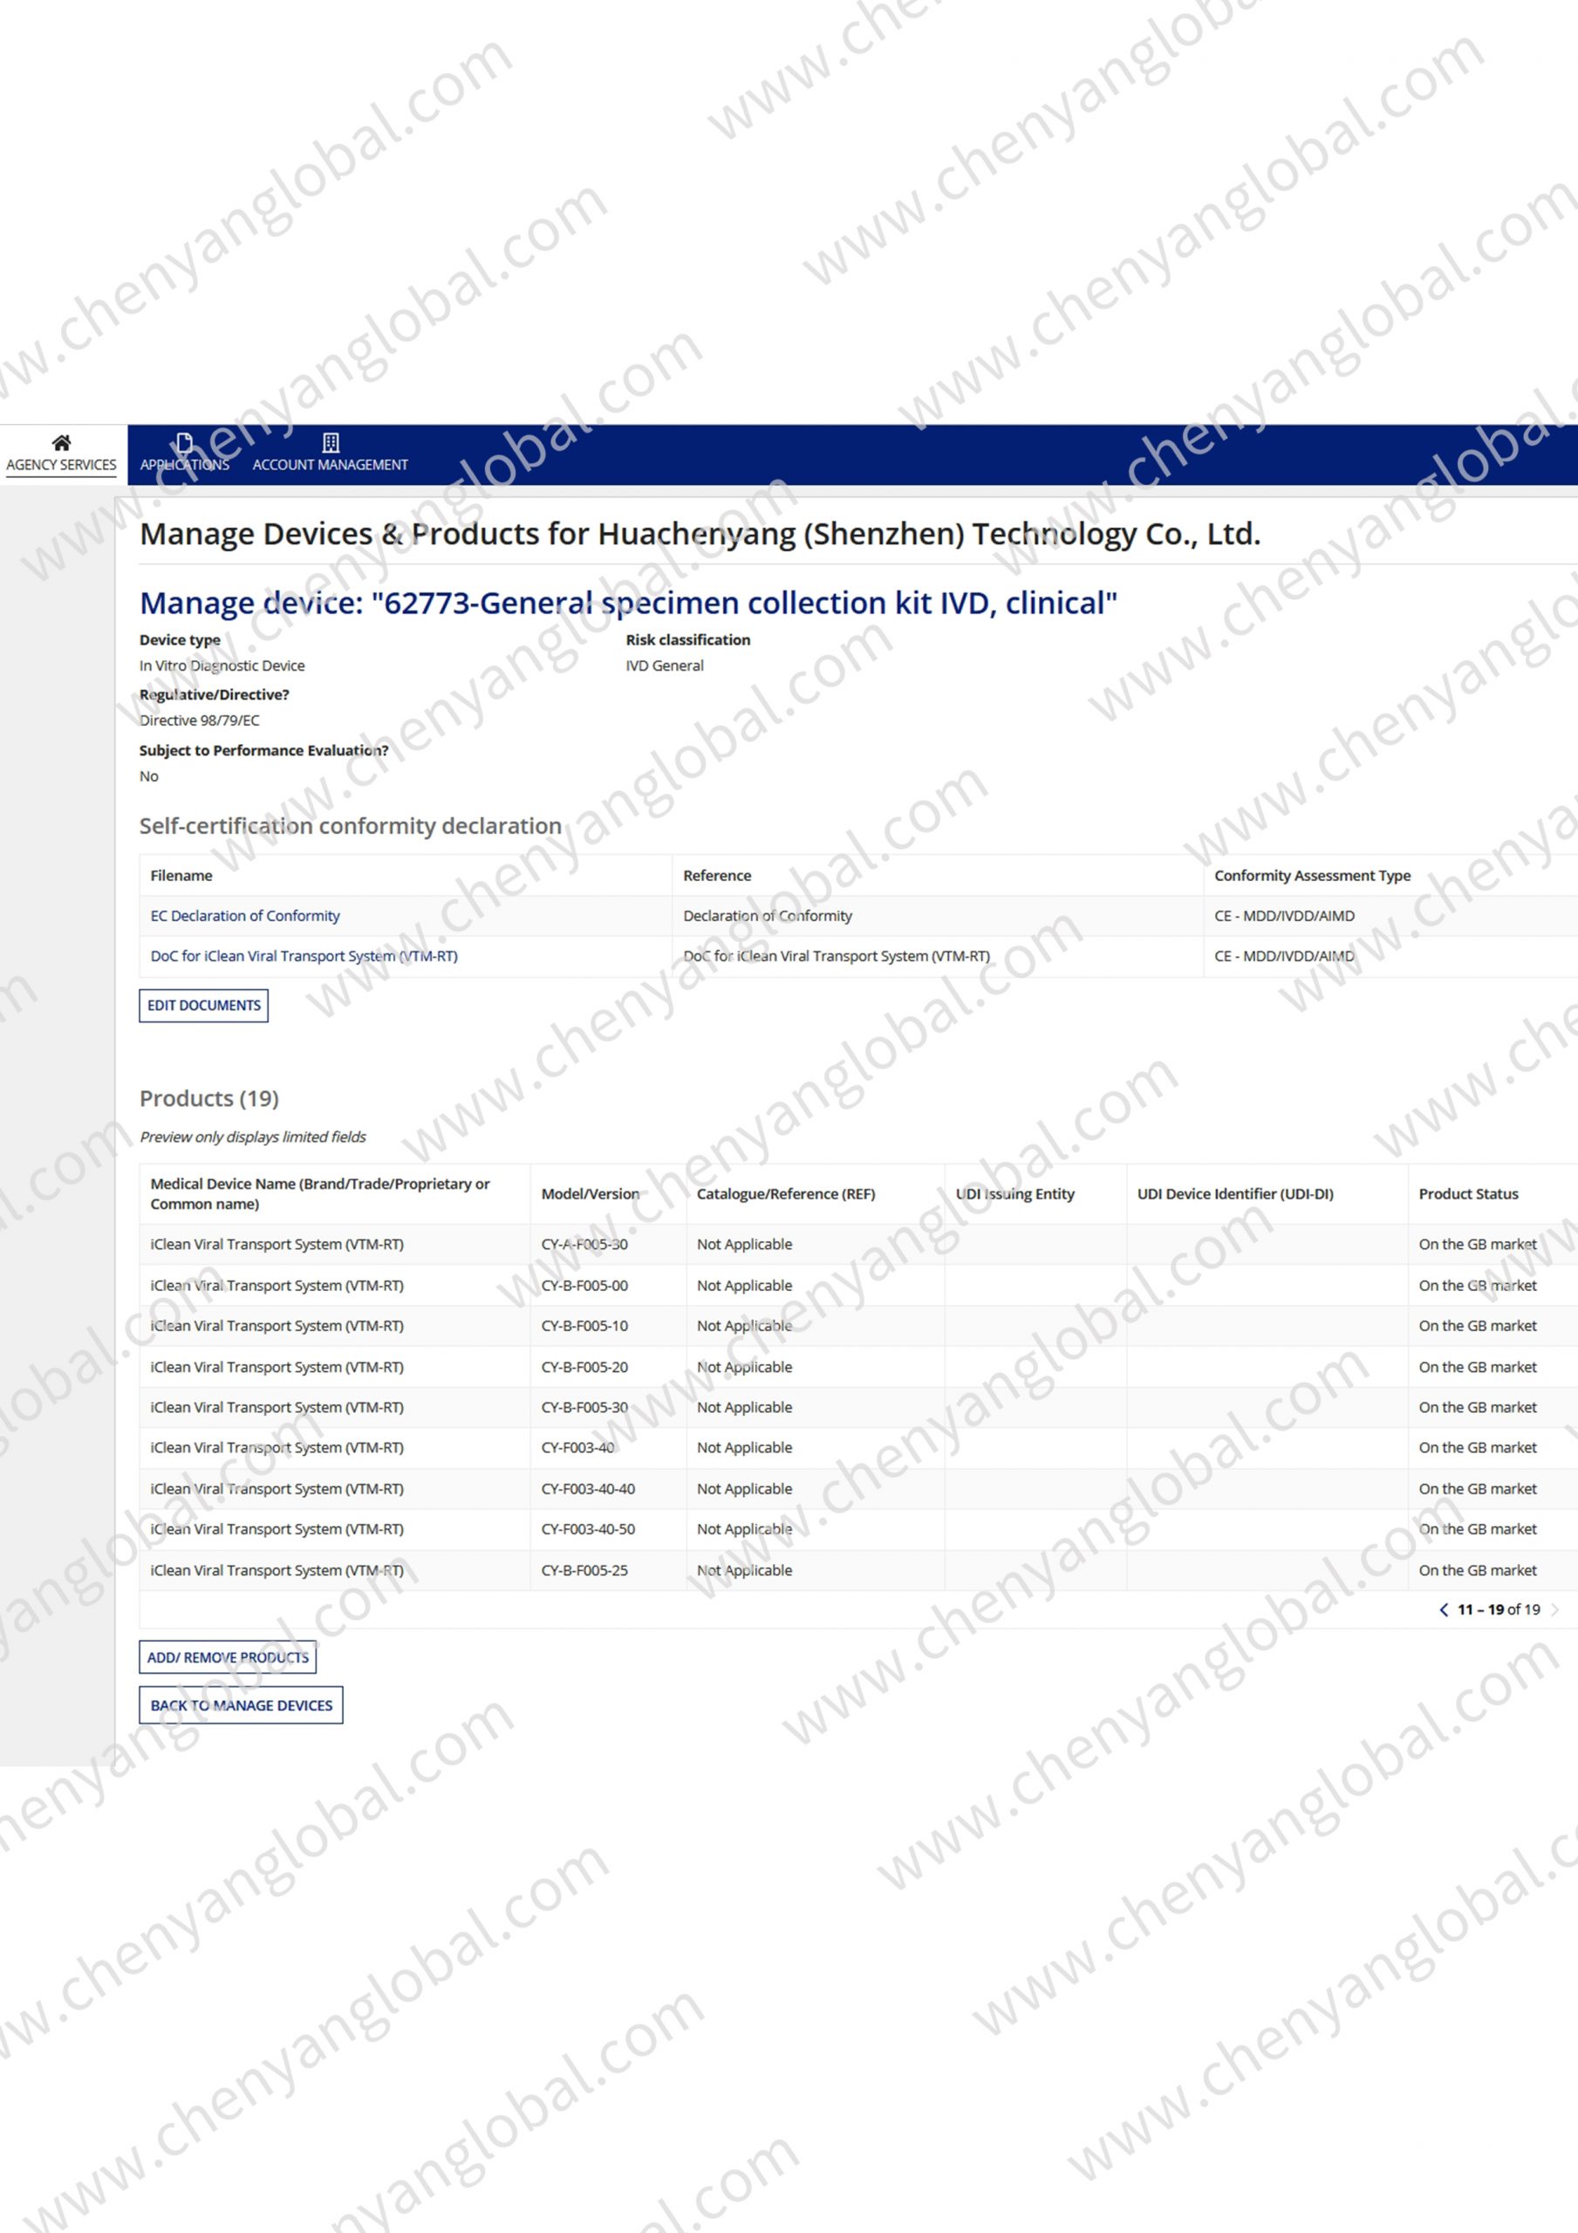Click the Applications document icon
The image size is (1578, 2233).
coord(185,442)
